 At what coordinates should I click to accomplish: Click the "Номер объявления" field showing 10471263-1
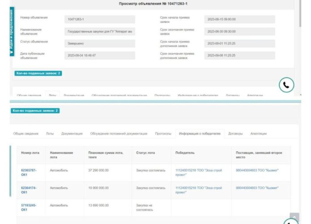pos(99,20)
